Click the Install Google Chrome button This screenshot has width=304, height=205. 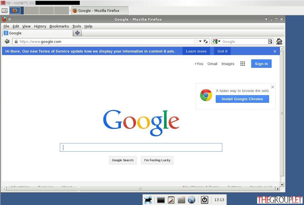(242, 99)
